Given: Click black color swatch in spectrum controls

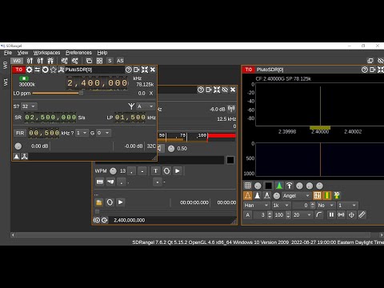Looking at the screenshot, I should click(x=268, y=186).
